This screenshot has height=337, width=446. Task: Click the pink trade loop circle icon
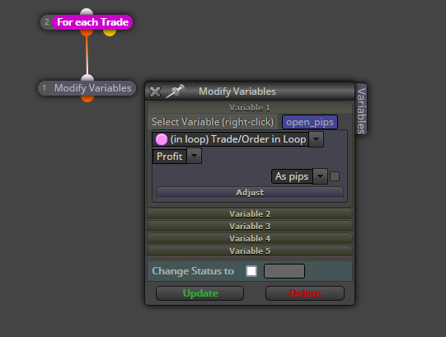pos(162,139)
